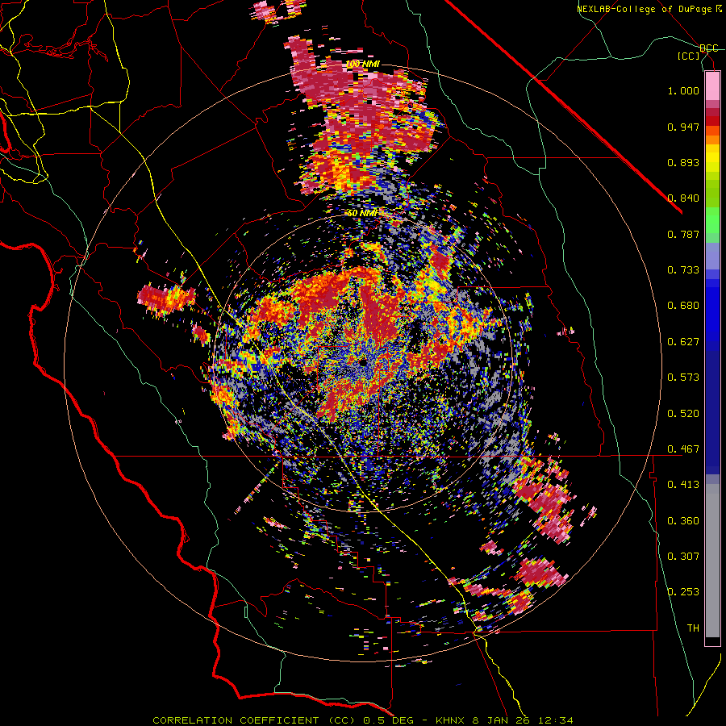Select the 0.520 color scale value
The image size is (726, 726).
683,414
